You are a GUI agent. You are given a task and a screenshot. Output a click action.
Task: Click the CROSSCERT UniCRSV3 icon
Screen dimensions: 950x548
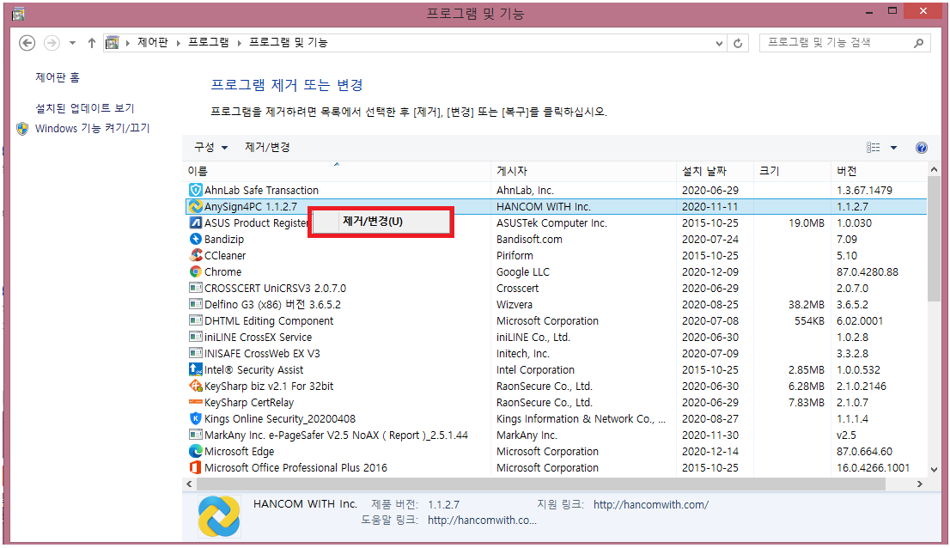pyautogui.click(x=195, y=289)
